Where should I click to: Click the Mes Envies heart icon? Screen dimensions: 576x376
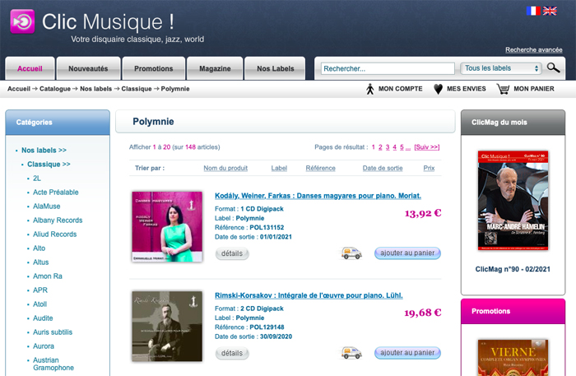click(438, 89)
